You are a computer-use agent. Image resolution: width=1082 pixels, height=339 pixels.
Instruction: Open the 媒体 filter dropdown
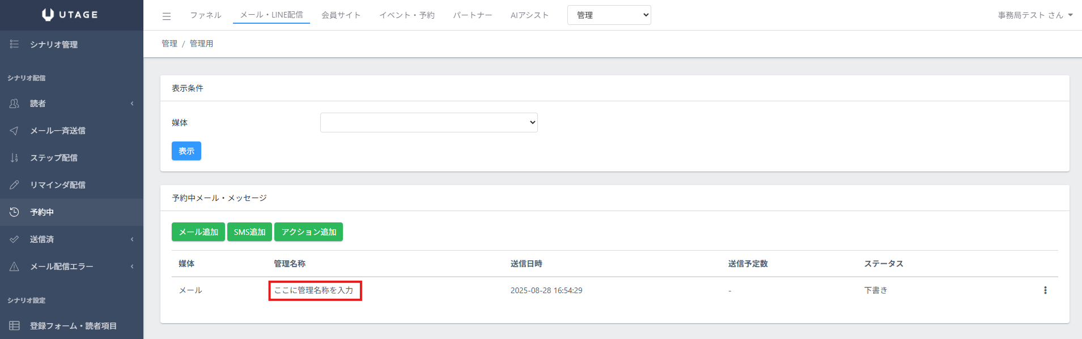[x=429, y=122]
